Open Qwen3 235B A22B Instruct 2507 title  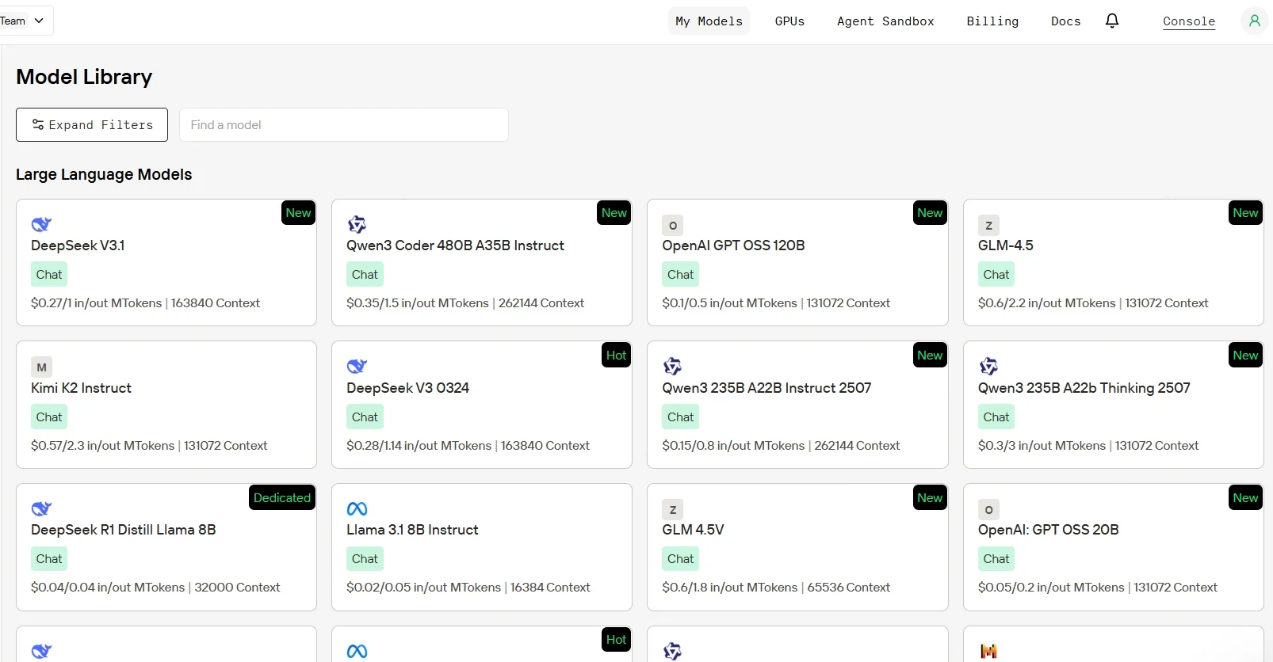[766, 388]
